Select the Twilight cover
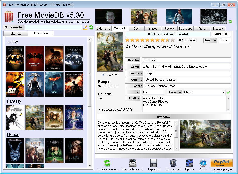This screenshot has height=174, width=238. (74, 151)
